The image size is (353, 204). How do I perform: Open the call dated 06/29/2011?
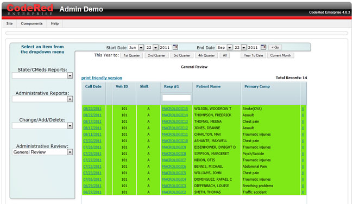92,186
